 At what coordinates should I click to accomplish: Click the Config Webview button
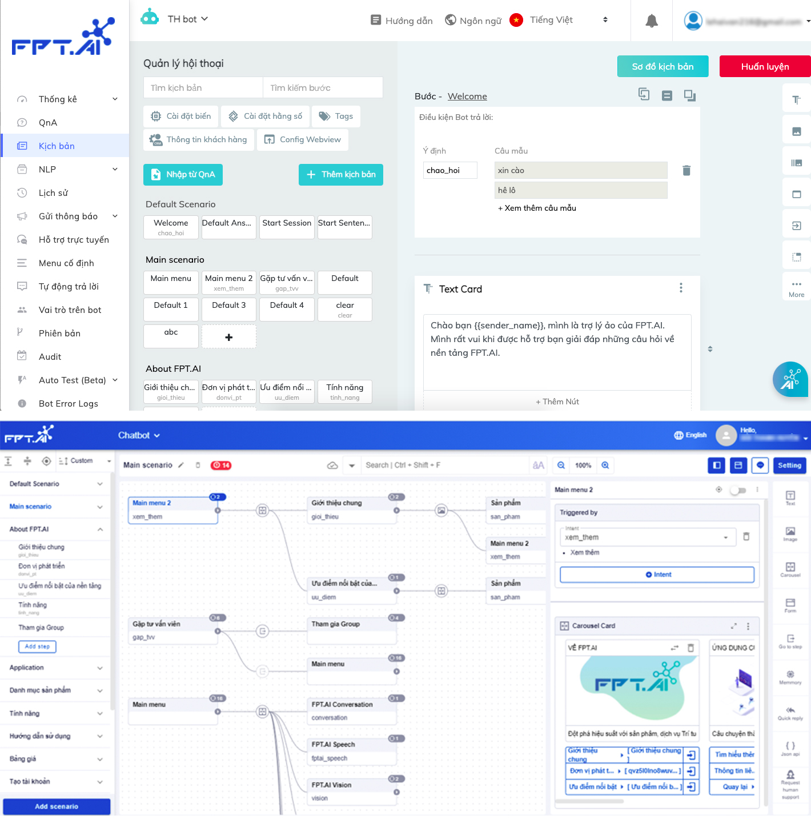[303, 139]
